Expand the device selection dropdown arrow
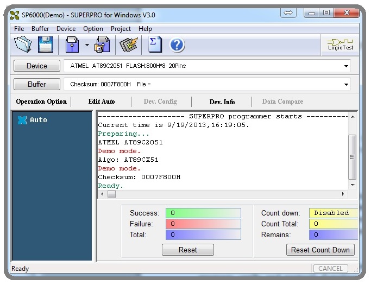Image resolution: width=371 pixels, height=285 pixels. pyautogui.click(x=346, y=66)
